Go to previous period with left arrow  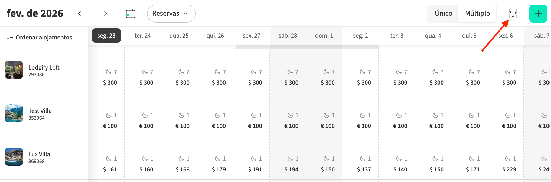coord(80,14)
